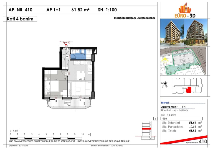
Task: Select 'Orientimi Jug - Juglindje' text
Action: point(175,110)
